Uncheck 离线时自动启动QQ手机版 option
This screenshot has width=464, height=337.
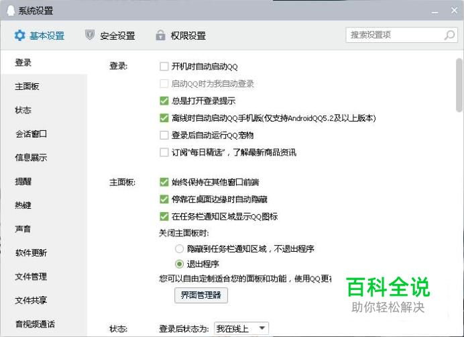(x=164, y=118)
